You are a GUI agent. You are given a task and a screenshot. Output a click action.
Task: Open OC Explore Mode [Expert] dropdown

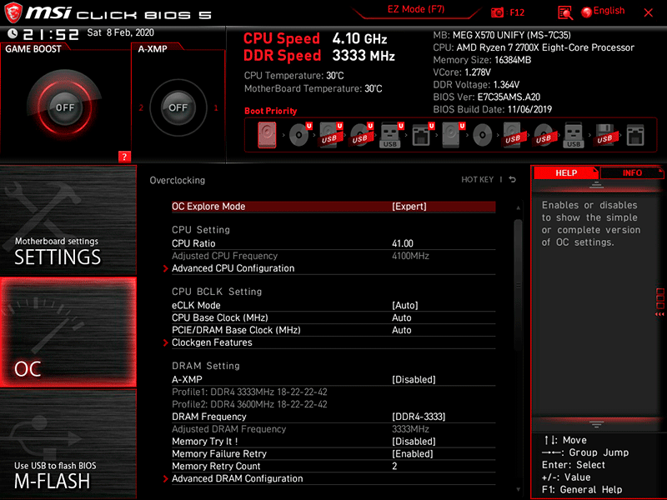(409, 206)
